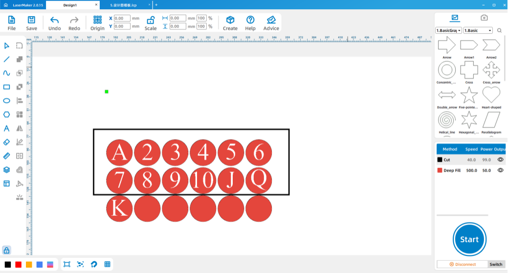Expand the 1.Basic subcategory dropdown

pos(478,30)
